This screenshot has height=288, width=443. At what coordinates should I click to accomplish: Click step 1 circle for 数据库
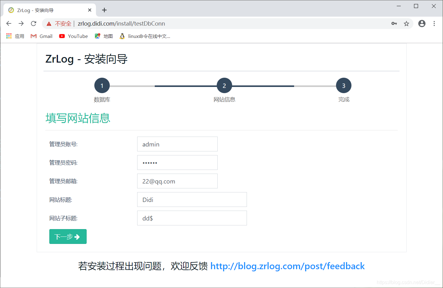coord(102,85)
